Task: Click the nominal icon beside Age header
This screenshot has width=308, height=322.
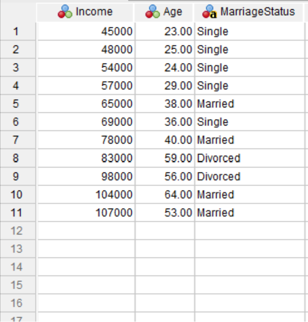Action: [x=153, y=12]
